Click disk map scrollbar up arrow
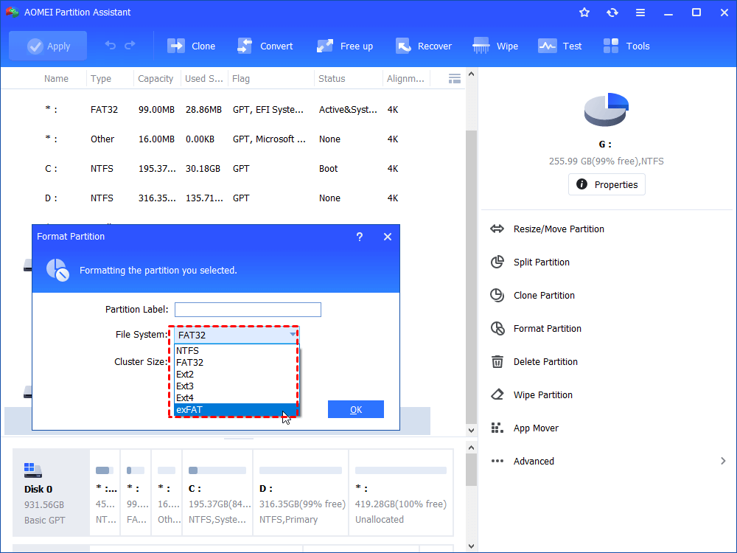This screenshot has height=553, width=737. pos(471,448)
